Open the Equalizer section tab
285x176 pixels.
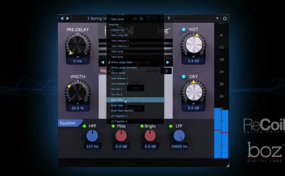click(70, 123)
